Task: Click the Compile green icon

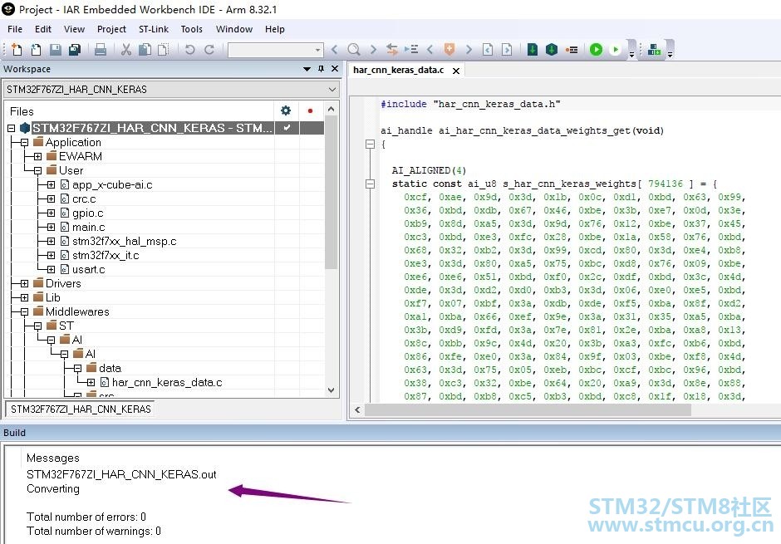Action: click(533, 49)
